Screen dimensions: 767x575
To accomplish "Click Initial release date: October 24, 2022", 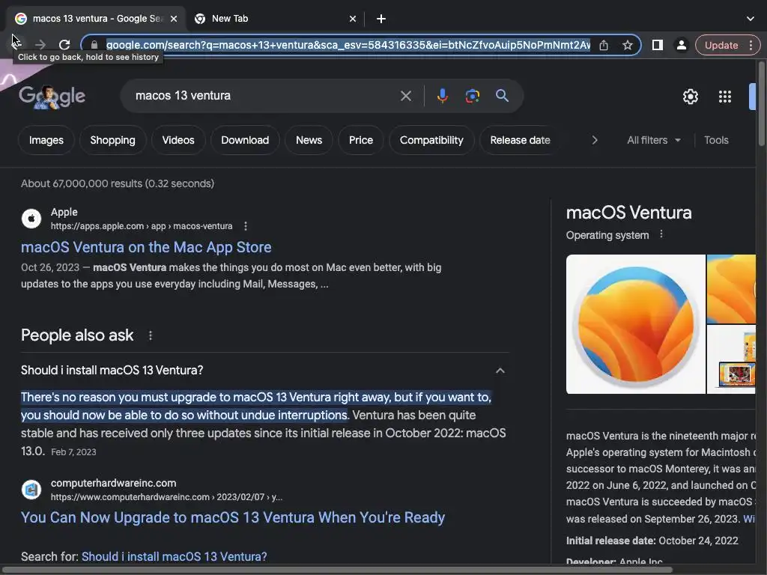I will click(652, 541).
